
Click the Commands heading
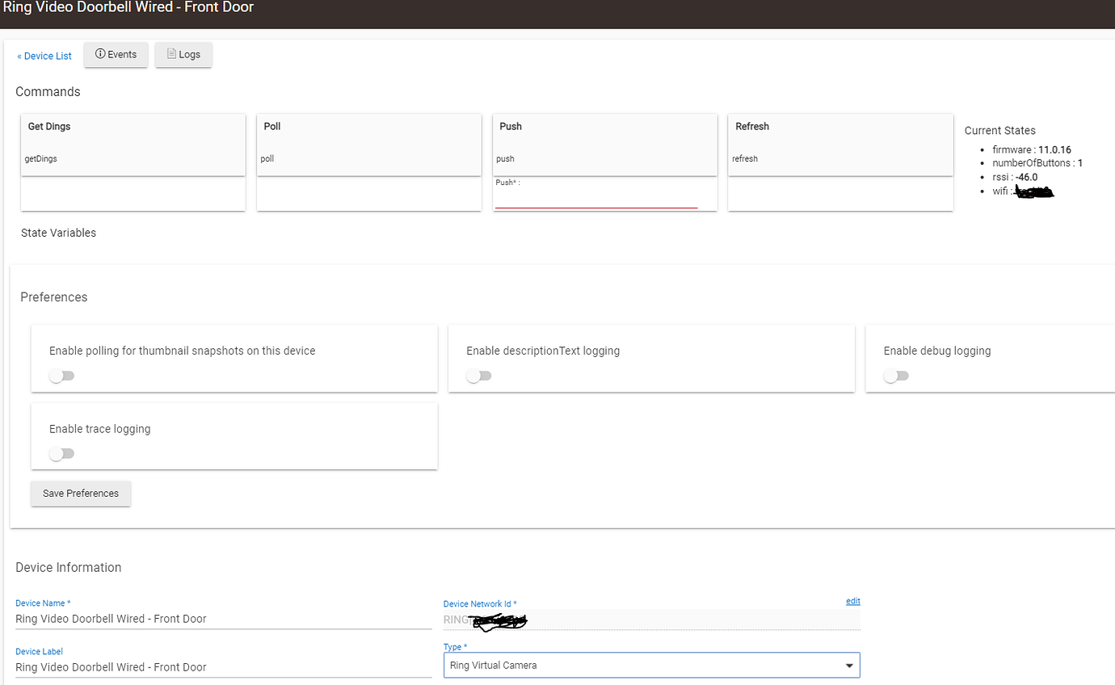[x=48, y=91]
